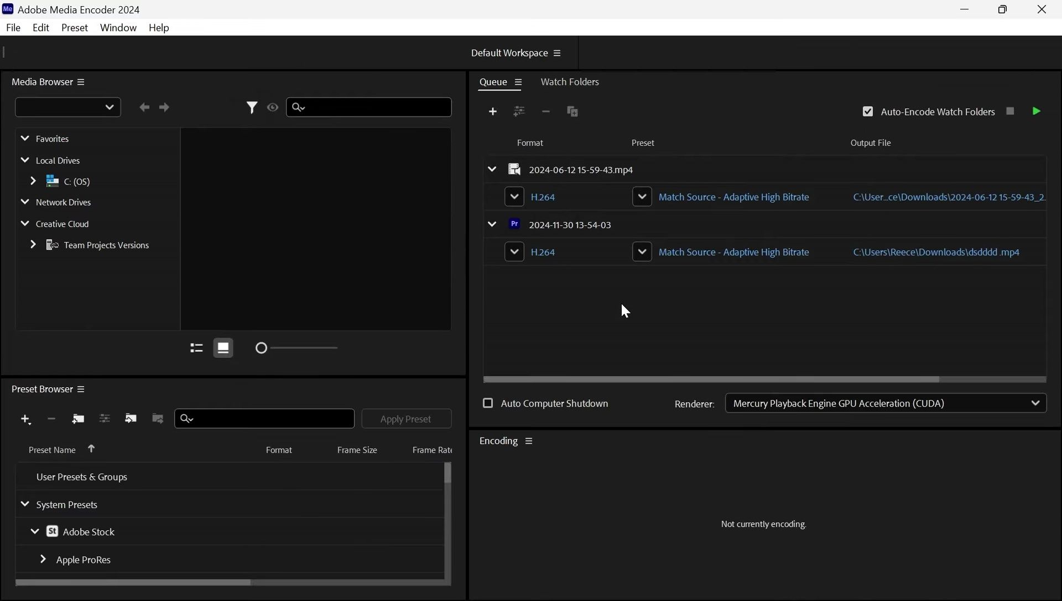Open format dropdown for 2024-06-12 15-59-43.mp4 output
This screenshot has height=601, width=1062.
coord(514,197)
